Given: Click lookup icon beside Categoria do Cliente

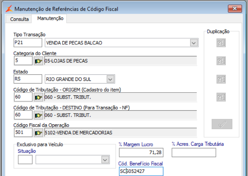Looking at the screenshot, I should coord(38,61).
